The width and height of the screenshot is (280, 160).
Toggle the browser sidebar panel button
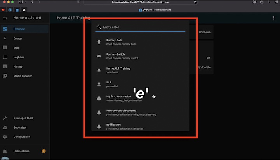pos(21,2)
